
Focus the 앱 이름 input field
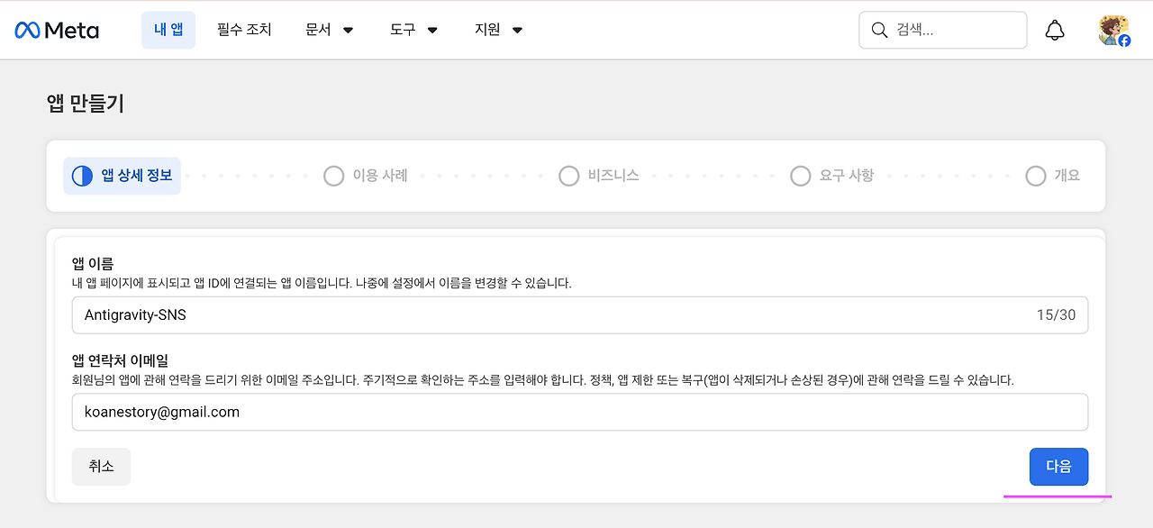pos(580,315)
